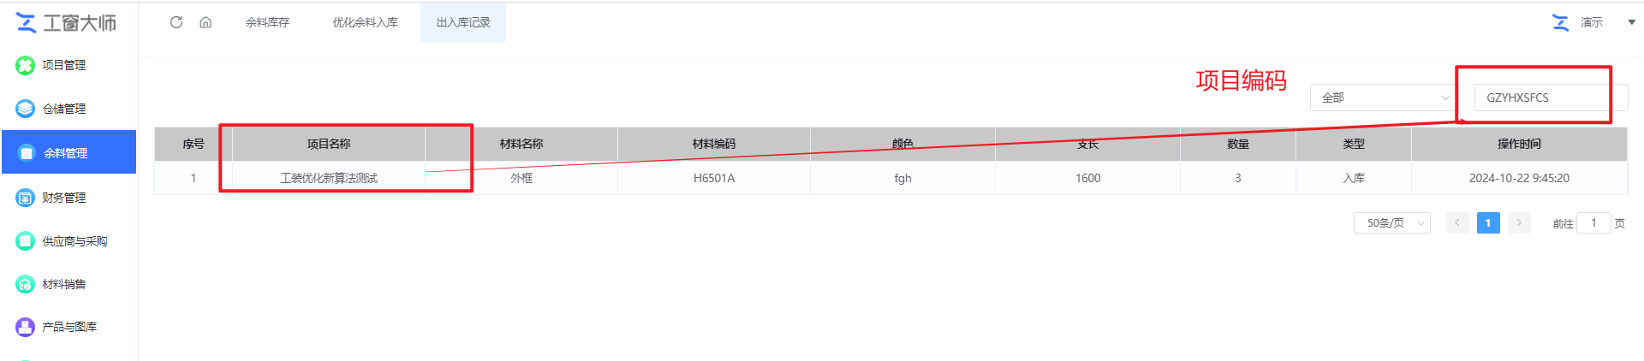Open 项目管理 from the sidebar
The height and width of the screenshot is (361, 1644).
click(63, 65)
